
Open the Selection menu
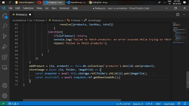tap(28, 8)
